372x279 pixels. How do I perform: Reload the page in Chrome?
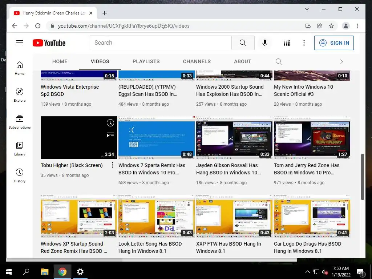(x=38, y=26)
